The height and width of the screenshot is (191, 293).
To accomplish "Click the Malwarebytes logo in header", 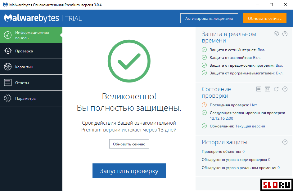I will (31, 18).
